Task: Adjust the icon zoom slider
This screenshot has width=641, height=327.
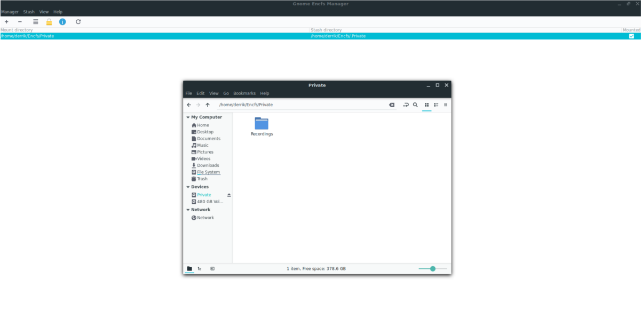Action: pyautogui.click(x=433, y=269)
